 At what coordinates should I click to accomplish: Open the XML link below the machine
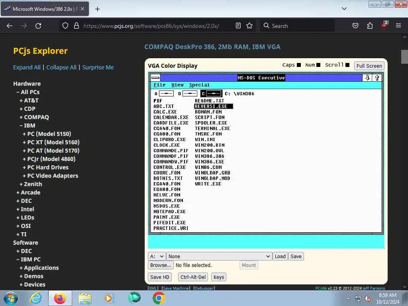coord(153,288)
